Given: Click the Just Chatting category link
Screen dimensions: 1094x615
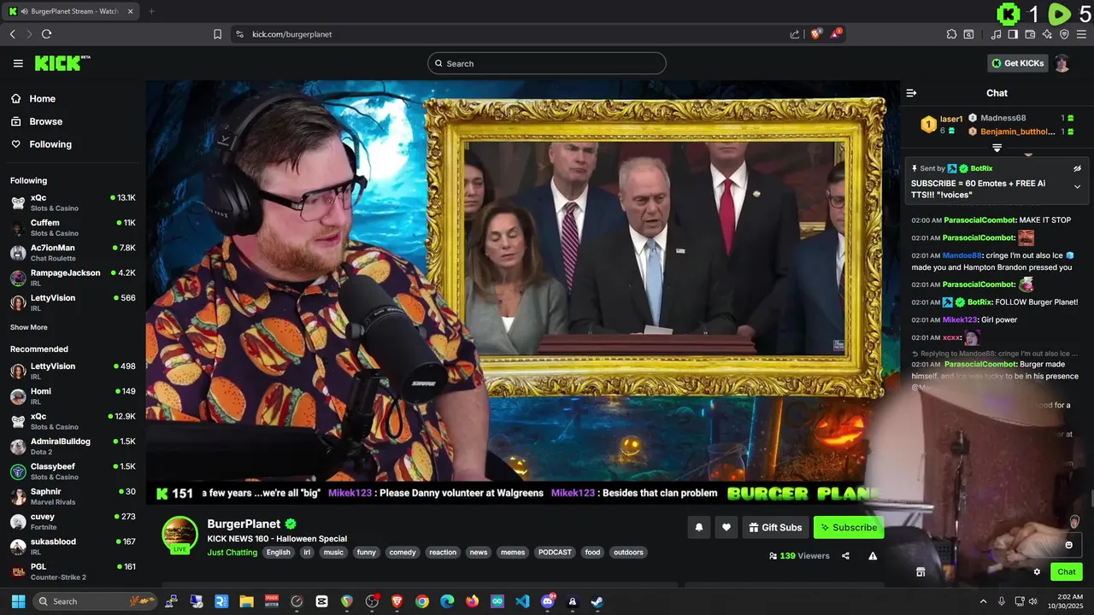Looking at the screenshot, I should click(x=232, y=553).
